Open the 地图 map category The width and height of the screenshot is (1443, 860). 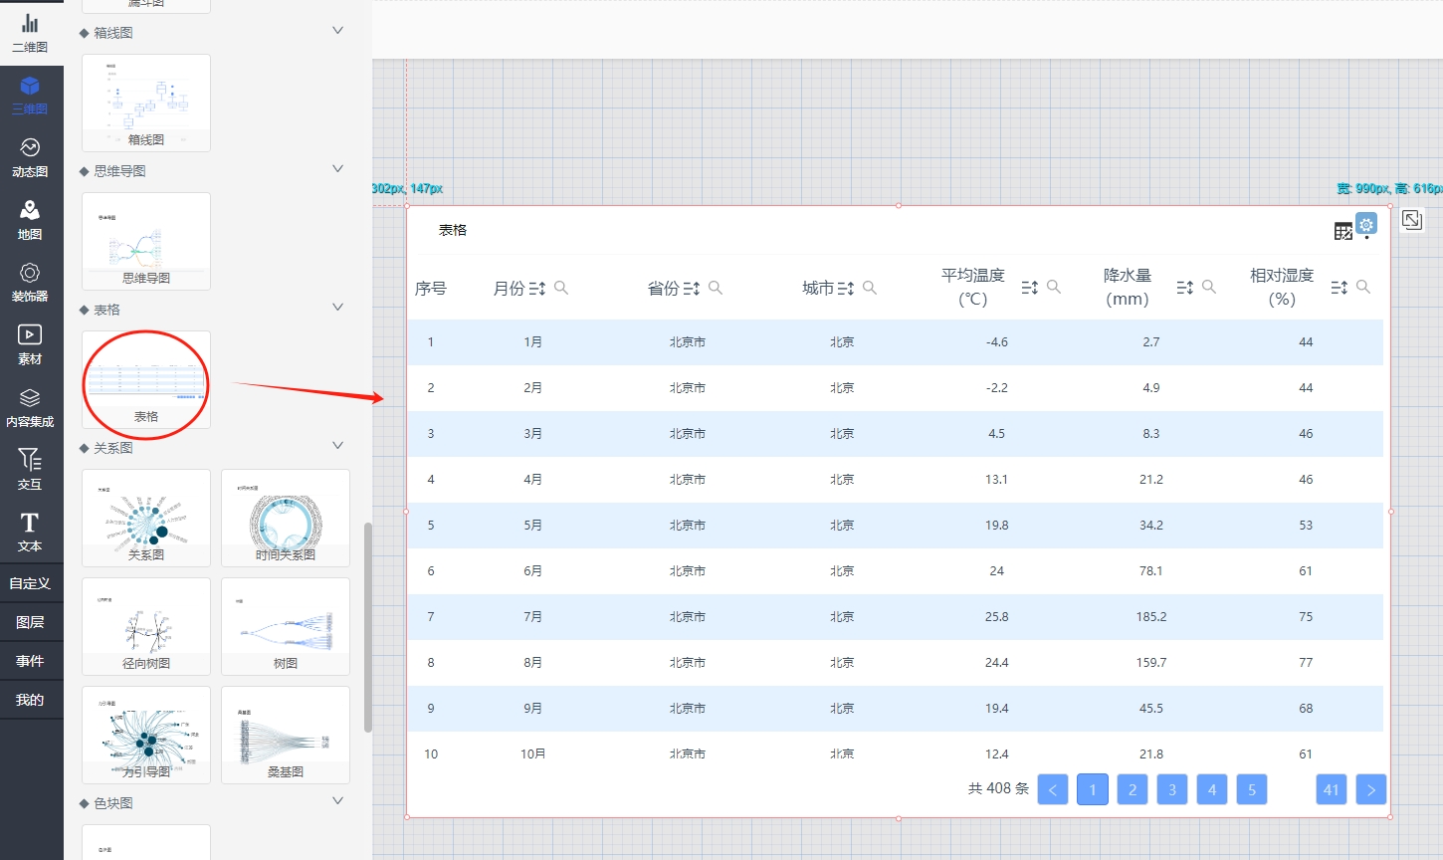click(30, 220)
